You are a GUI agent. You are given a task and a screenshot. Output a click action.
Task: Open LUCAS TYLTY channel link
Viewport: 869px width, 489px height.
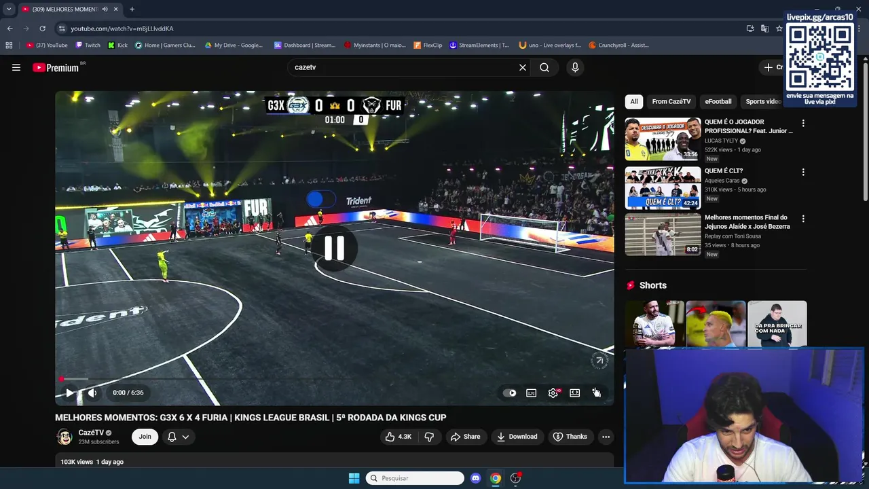pyautogui.click(x=721, y=141)
